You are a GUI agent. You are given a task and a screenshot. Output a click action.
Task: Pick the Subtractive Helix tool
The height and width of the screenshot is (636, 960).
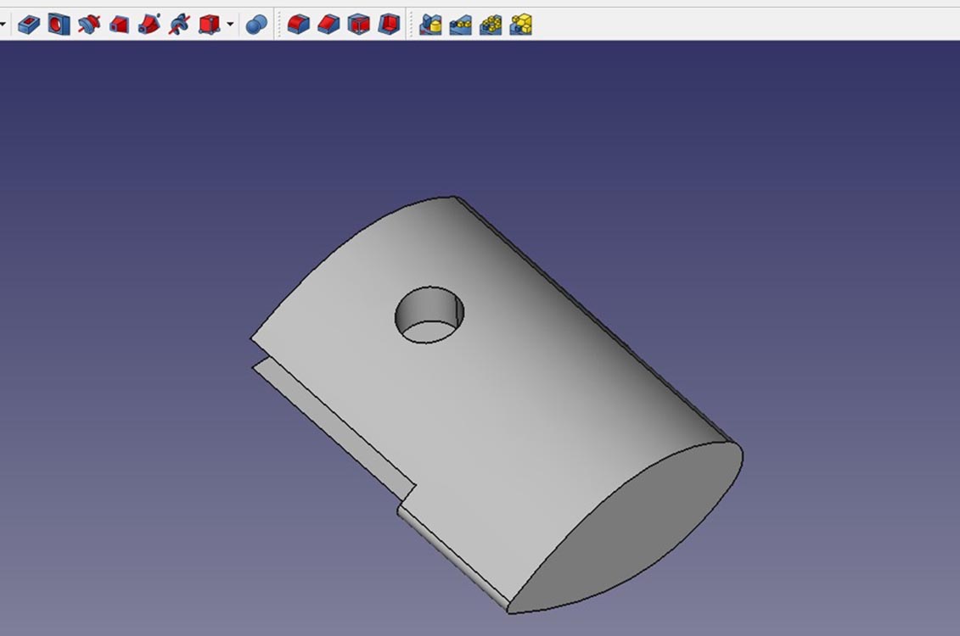click(178, 25)
